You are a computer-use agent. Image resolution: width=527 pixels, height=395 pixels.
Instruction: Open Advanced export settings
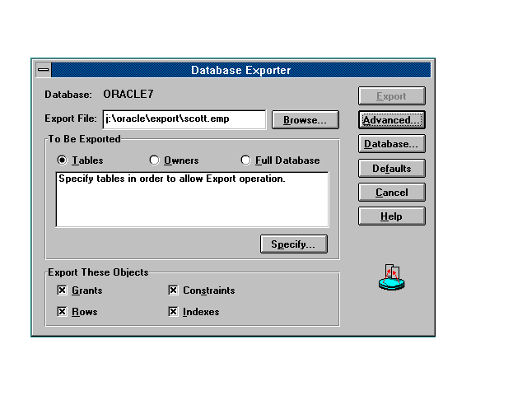pyautogui.click(x=391, y=120)
